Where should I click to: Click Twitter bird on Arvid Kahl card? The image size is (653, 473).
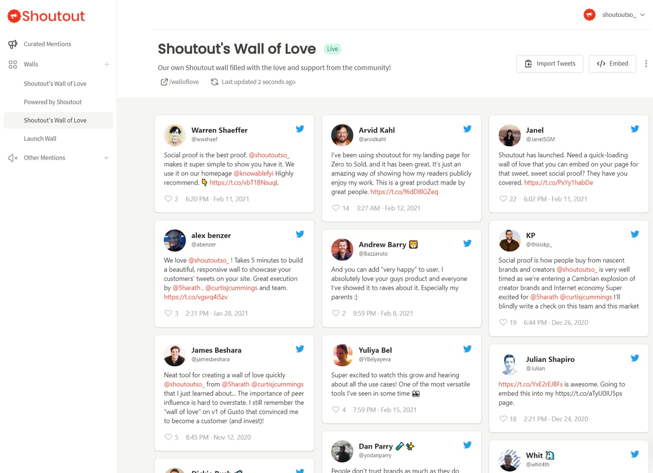[x=467, y=129]
